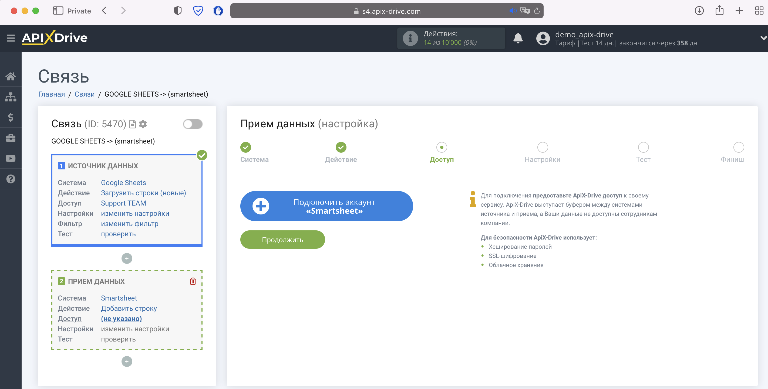Add a step below the data source block
The width and height of the screenshot is (768, 389).
(127, 258)
